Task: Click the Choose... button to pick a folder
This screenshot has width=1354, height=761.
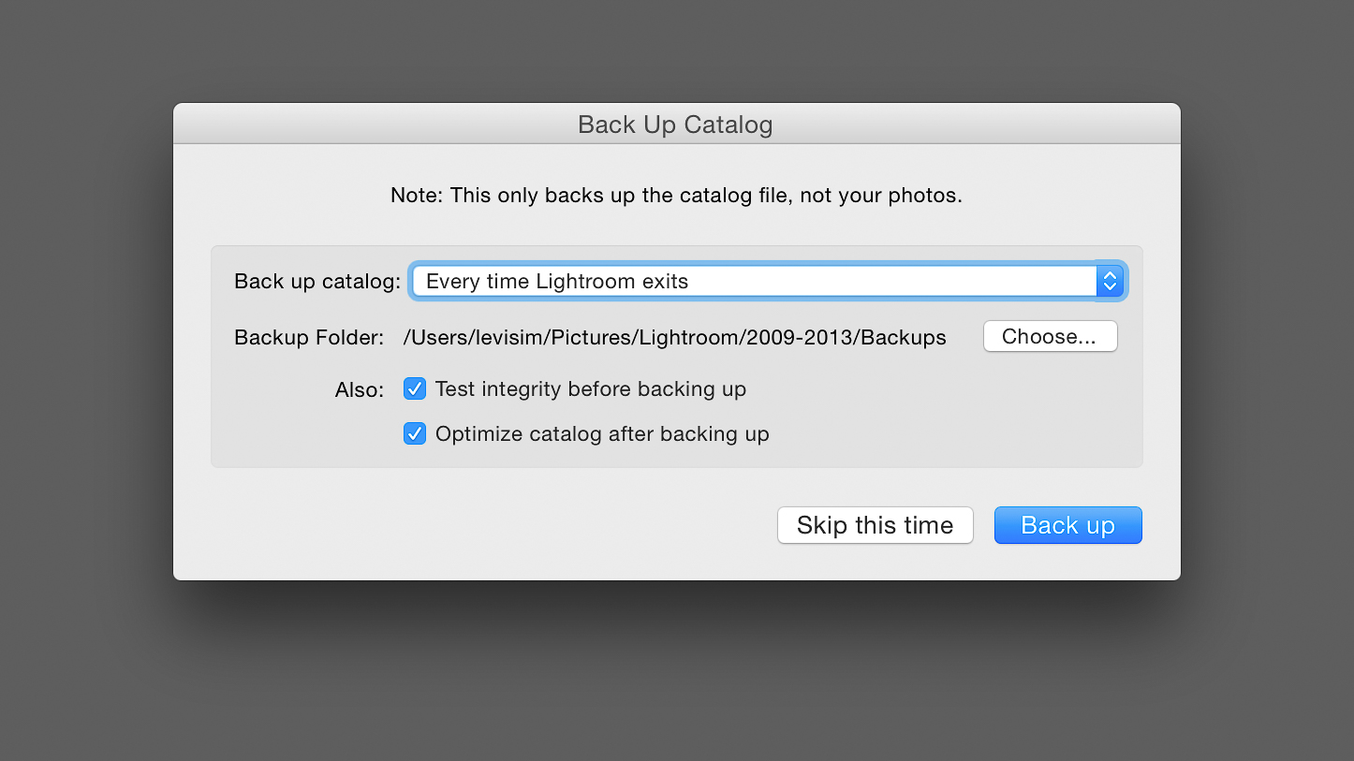Action: click(x=1050, y=336)
